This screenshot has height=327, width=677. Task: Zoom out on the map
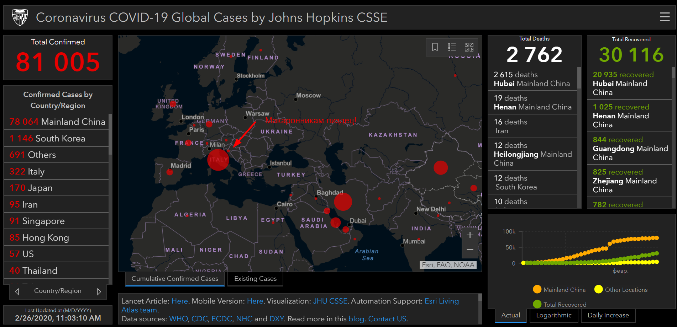[x=470, y=250]
